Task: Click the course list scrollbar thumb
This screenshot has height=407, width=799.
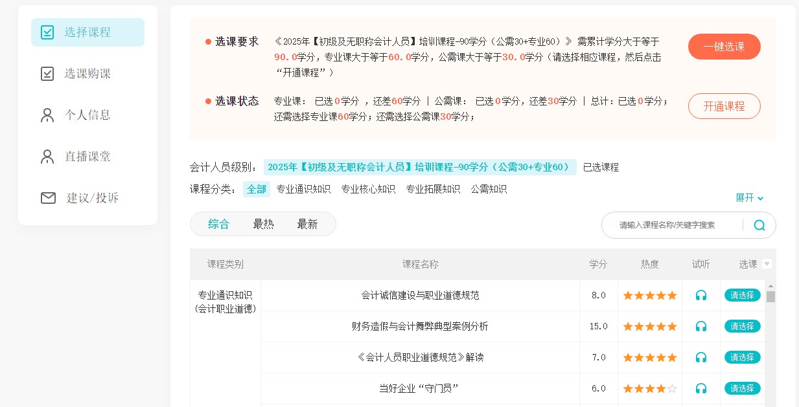Action: [x=770, y=296]
